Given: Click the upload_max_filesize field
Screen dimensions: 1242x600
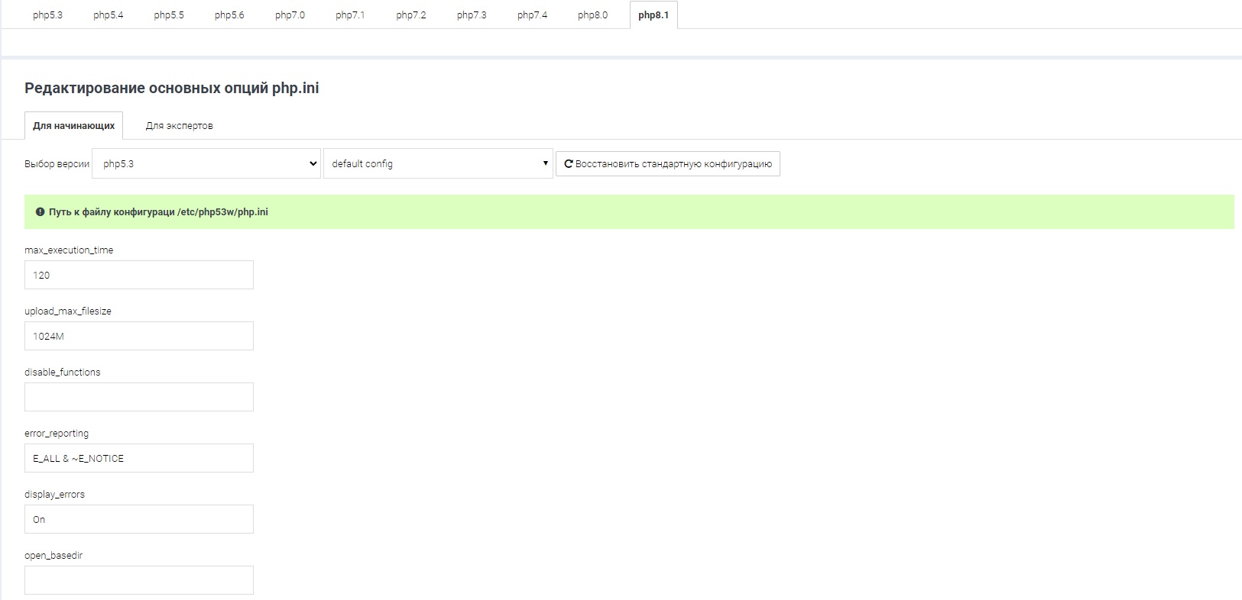Looking at the screenshot, I should coord(138,336).
